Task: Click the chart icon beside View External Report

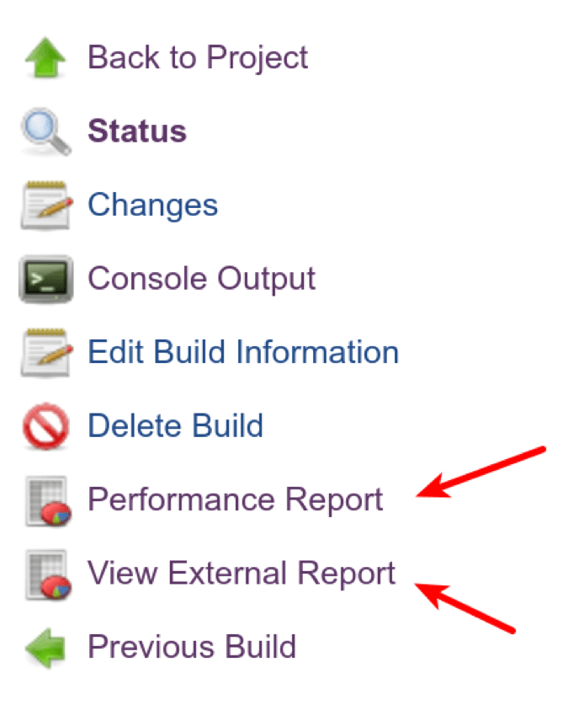Action: pyautogui.click(x=46, y=574)
